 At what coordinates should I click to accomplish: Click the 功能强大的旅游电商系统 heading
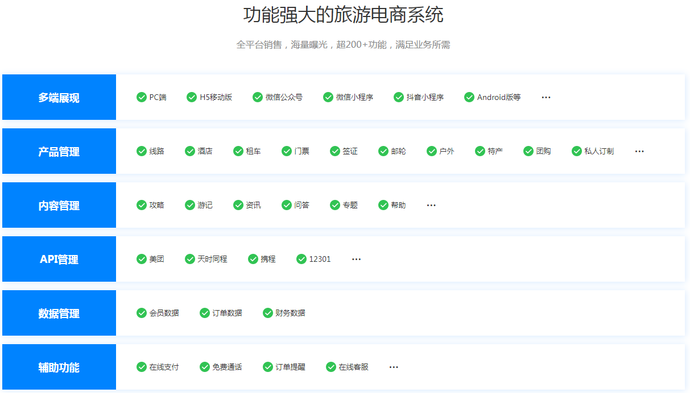click(344, 15)
